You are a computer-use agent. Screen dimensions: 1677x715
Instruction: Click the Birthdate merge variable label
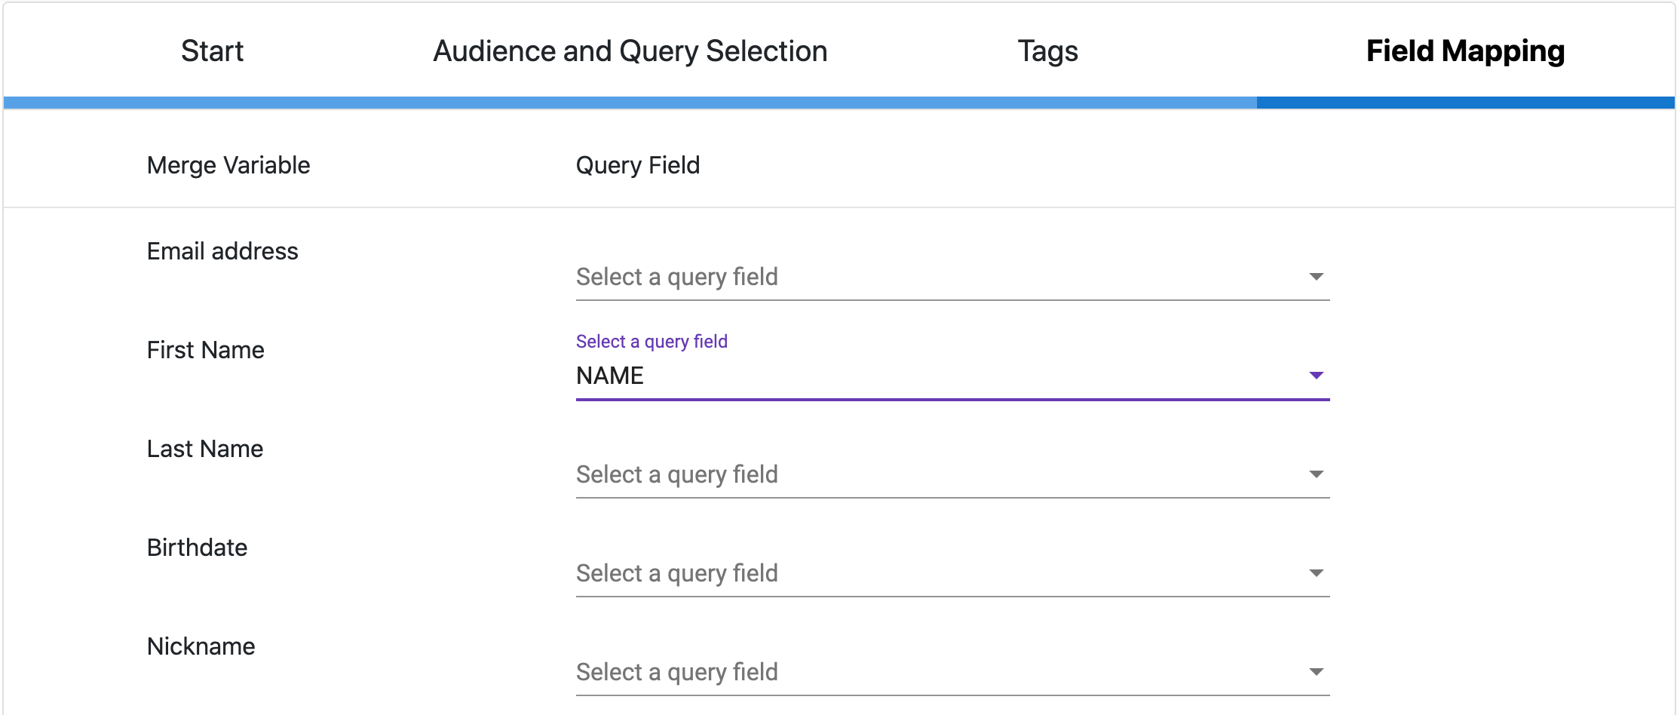tap(197, 548)
